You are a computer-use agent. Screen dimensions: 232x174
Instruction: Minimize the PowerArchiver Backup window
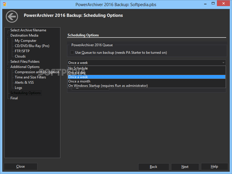pyautogui.click(x=205, y=4)
